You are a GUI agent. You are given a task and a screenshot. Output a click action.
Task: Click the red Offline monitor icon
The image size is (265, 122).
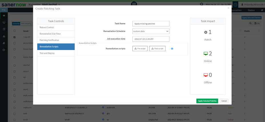pos(205,75)
